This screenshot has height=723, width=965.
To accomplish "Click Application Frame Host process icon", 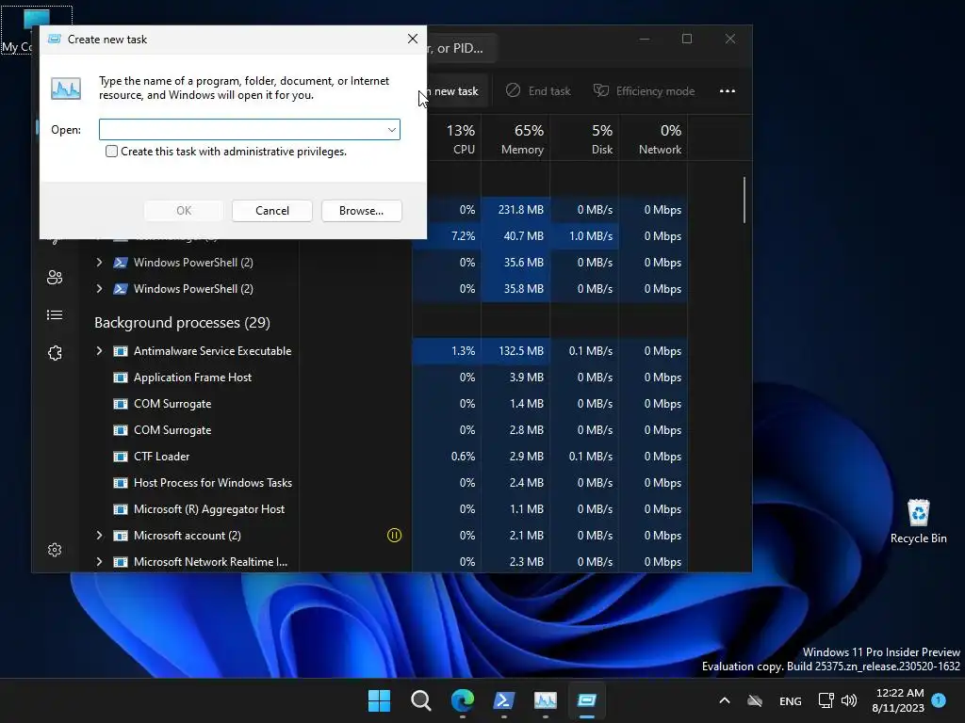I will (121, 378).
